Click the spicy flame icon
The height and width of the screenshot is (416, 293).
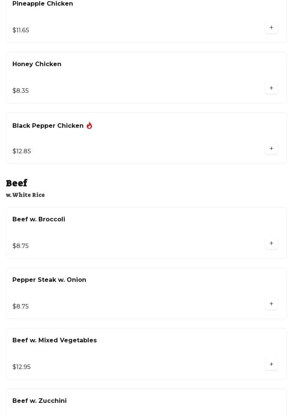coord(89,126)
